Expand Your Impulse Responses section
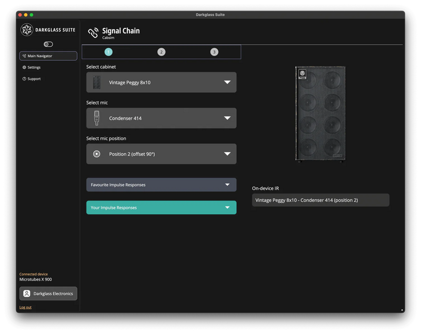421x334 pixels. (161, 207)
